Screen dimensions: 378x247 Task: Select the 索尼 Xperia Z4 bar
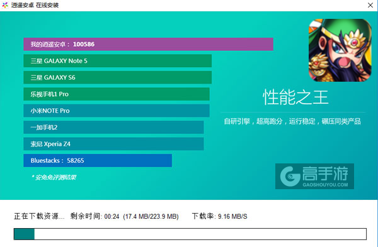[x=113, y=144]
